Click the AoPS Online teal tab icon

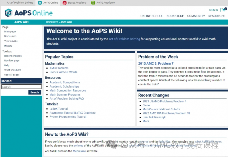tap(40, 3)
